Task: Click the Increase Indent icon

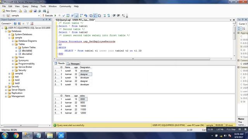Action: tap(118, 15)
